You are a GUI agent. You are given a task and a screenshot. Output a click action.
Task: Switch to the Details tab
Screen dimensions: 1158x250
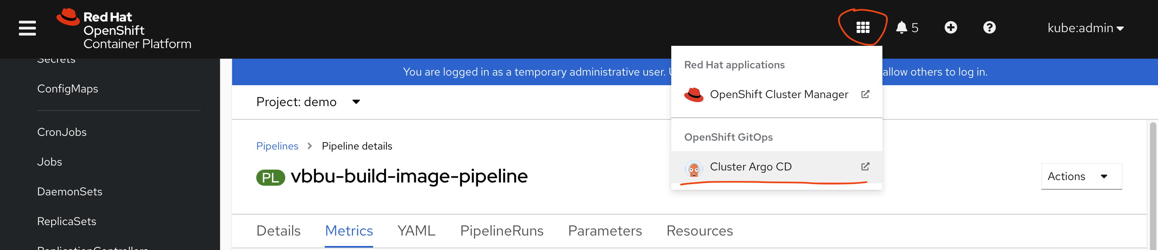pyautogui.click(x=278, y=231)
